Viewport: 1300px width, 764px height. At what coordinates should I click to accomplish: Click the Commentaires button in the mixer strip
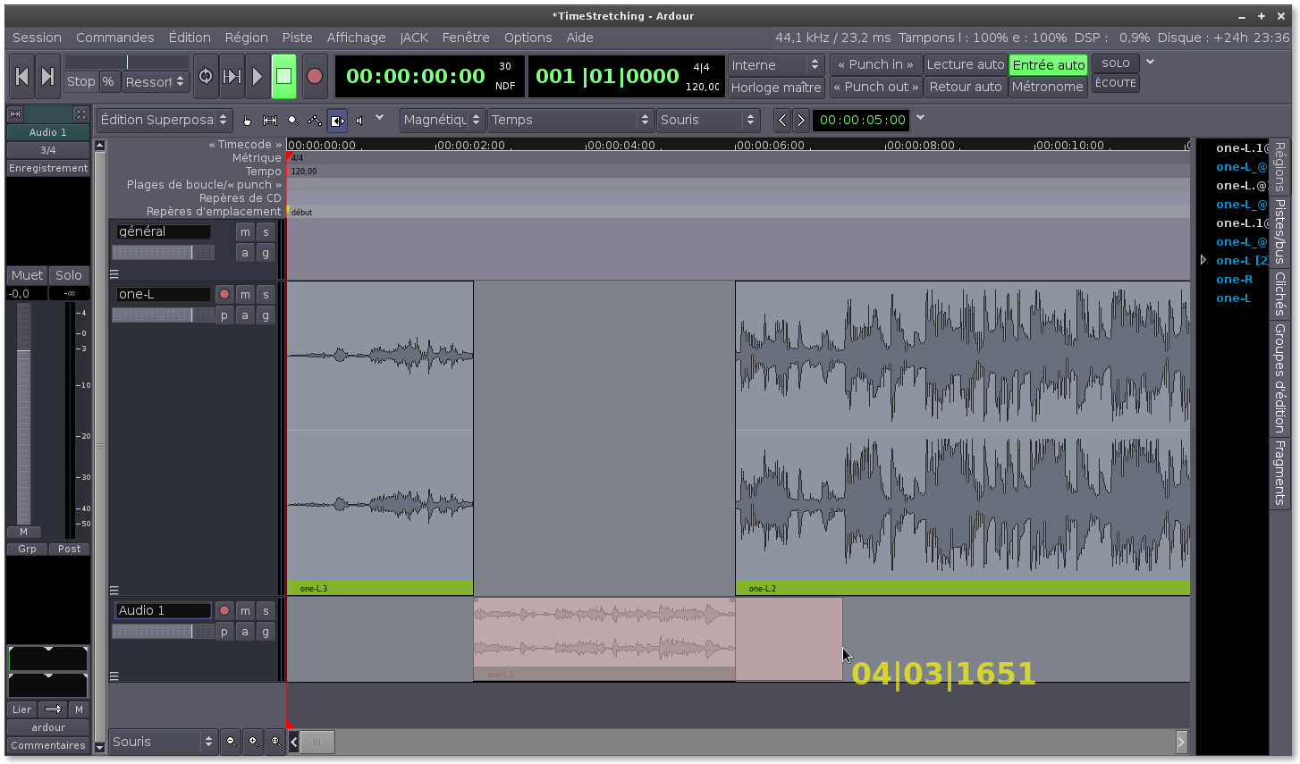[x=48, y=745]
